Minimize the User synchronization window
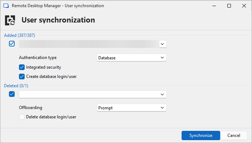Screen dimensions: 252x143 coord(214,6)
